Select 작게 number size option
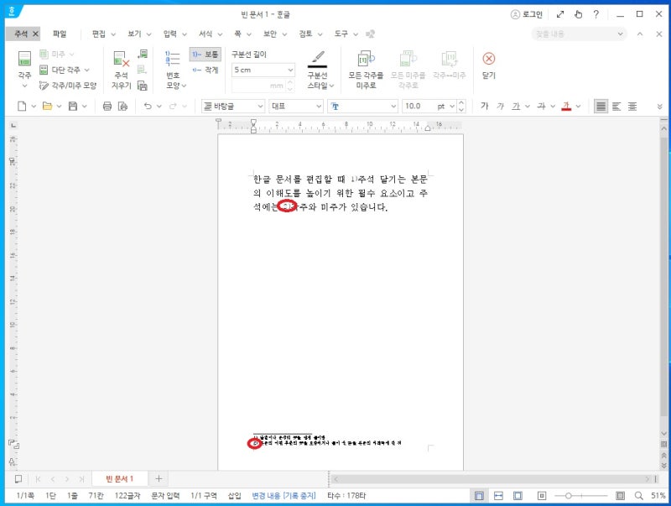The height and width of the screenshot is (506, 671). 205,70
